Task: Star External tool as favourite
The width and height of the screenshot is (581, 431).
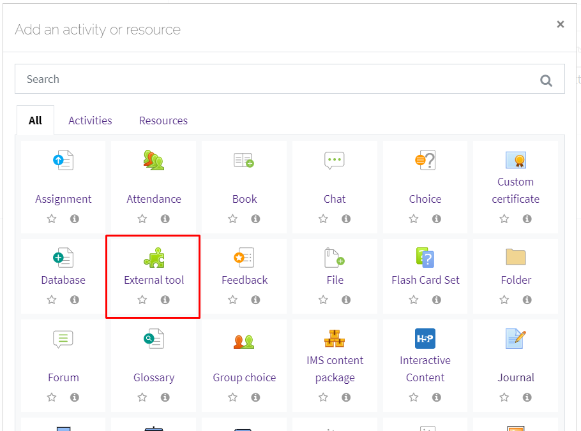Action: click(x=142, y=300)
